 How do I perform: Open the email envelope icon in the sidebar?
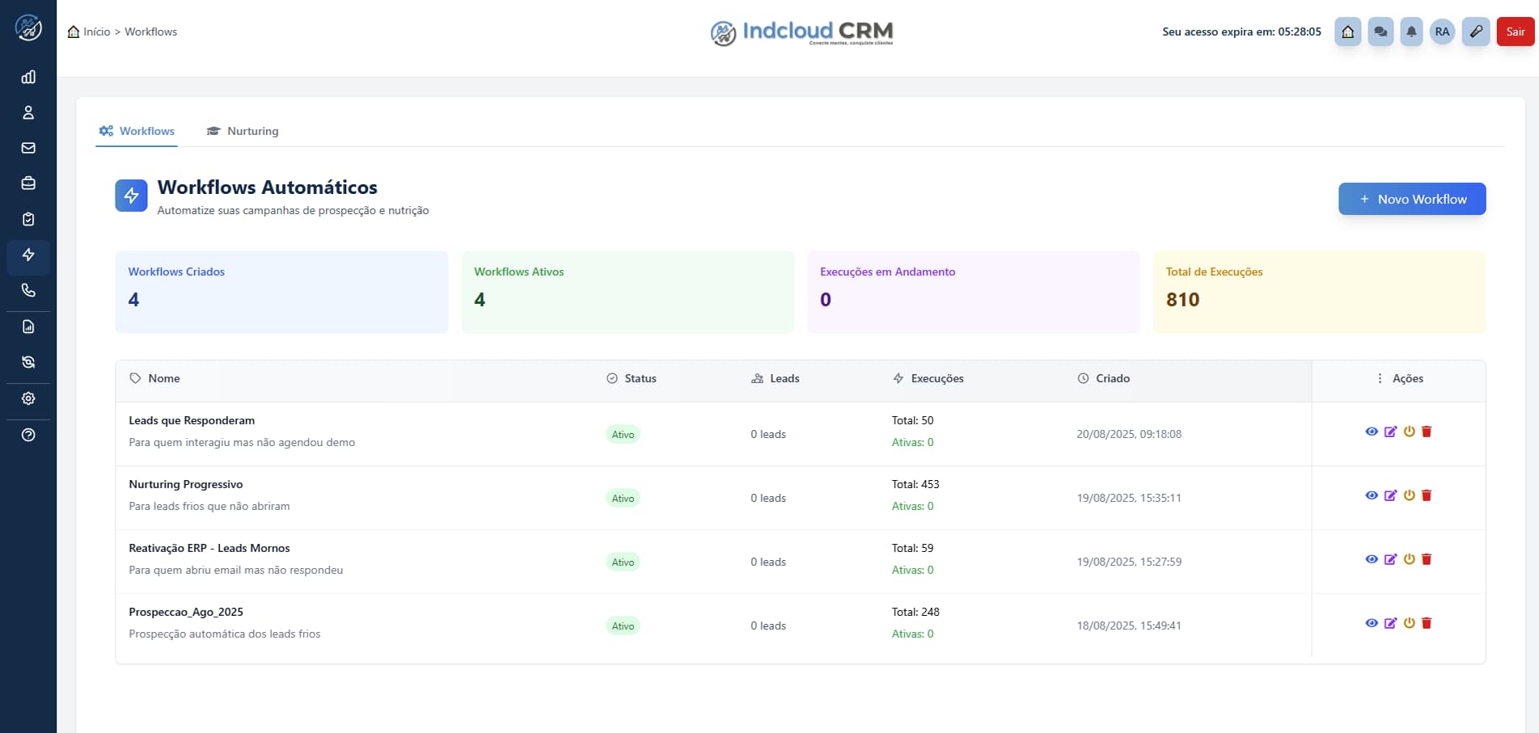point(28,148)
